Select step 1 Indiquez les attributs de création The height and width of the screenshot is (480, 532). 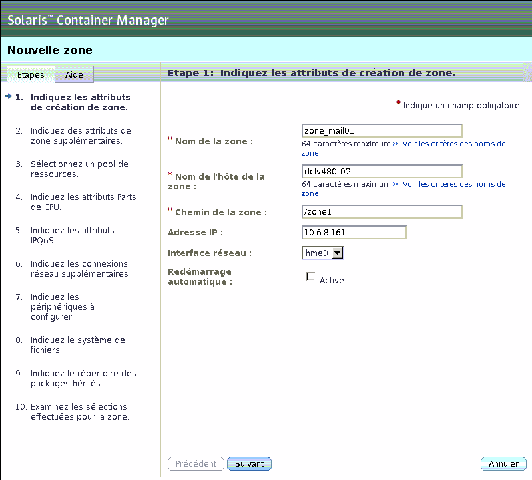81,102
